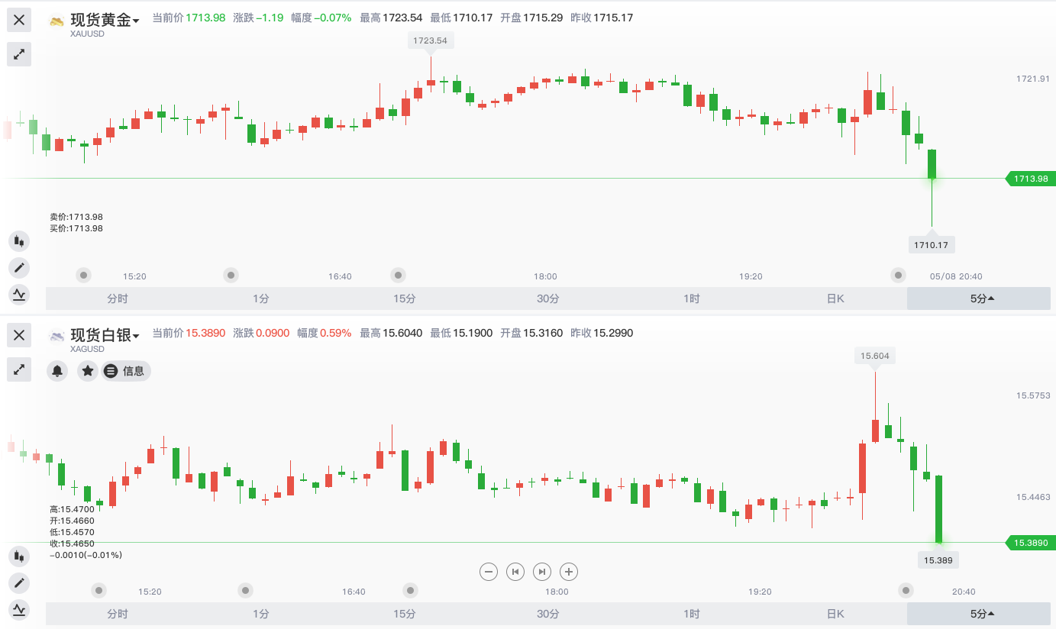This screenshot has height=629, width=1056.
Task: Click the XAGUSD ticker code
Action: point(87,349)
